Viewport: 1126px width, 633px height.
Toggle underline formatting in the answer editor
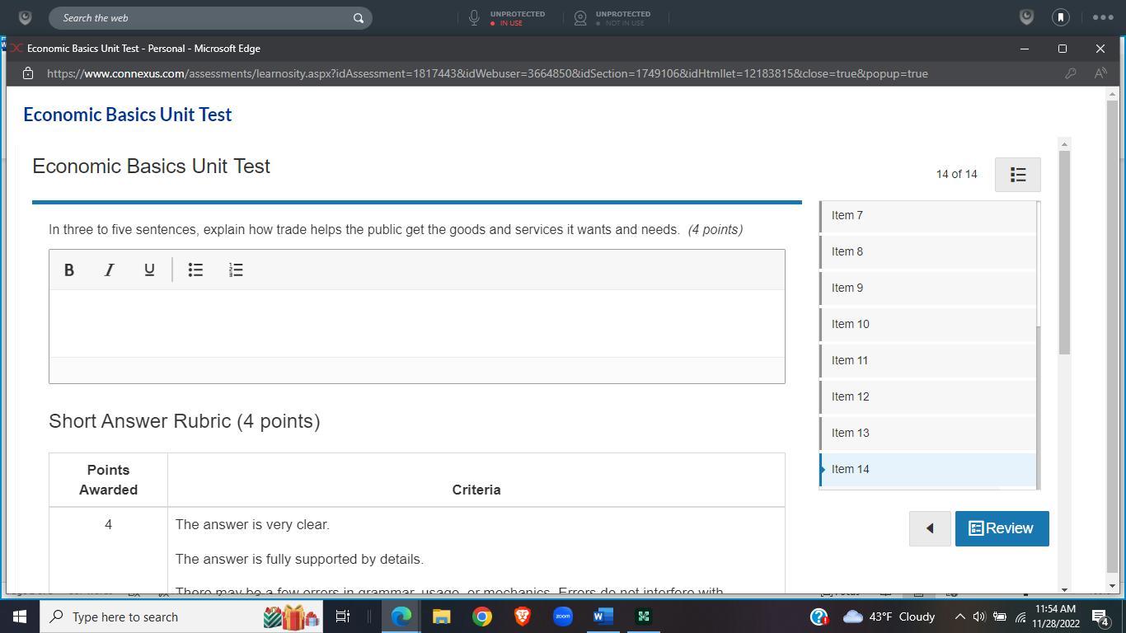coord(149,270)
